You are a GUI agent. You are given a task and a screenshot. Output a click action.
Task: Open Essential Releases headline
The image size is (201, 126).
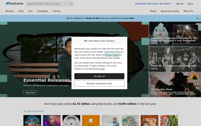47,80
